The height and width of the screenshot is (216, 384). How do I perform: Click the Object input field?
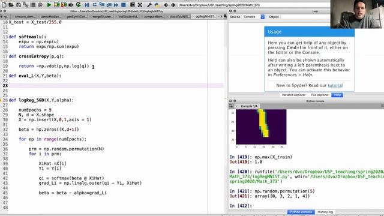305,17
